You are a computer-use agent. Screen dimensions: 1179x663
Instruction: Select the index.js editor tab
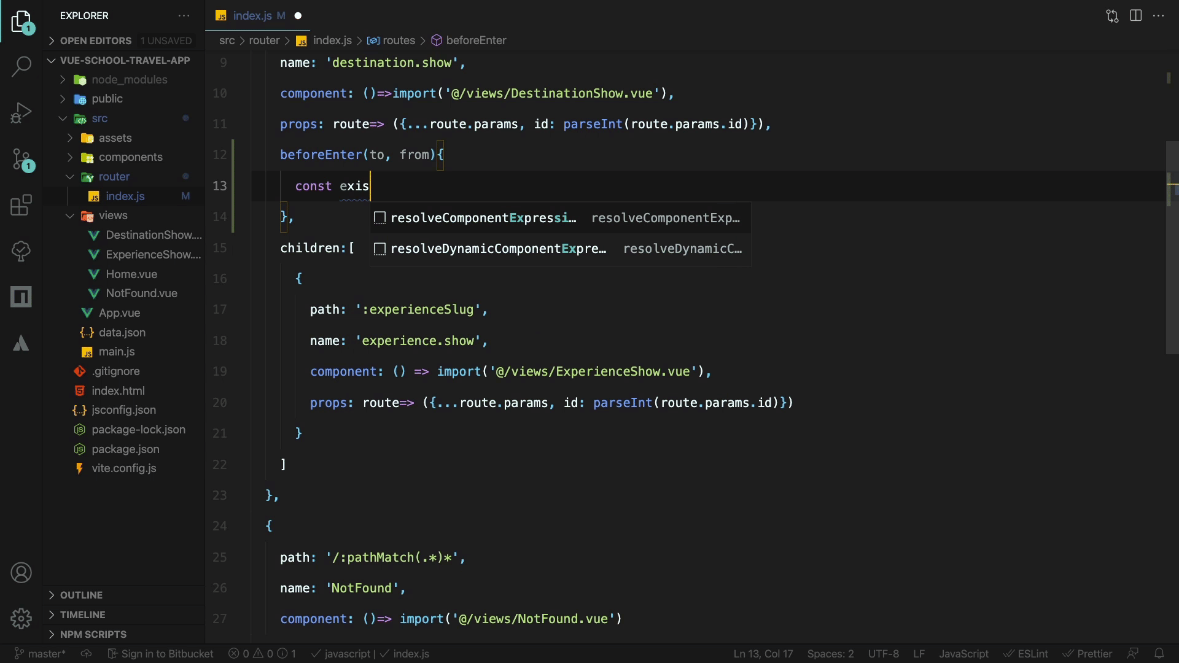pyautogui.click(x=252, y=16)
